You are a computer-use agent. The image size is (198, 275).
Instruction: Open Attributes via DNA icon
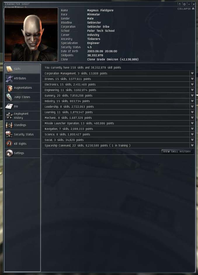9,79
